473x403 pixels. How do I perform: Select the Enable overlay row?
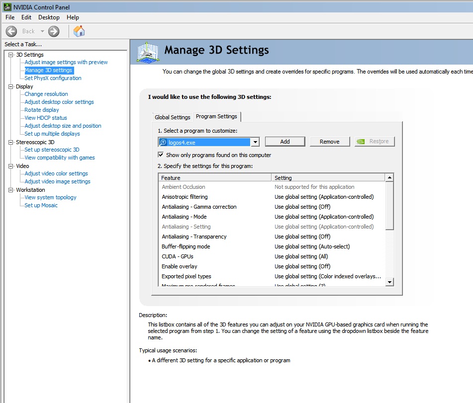coord(272,266)
